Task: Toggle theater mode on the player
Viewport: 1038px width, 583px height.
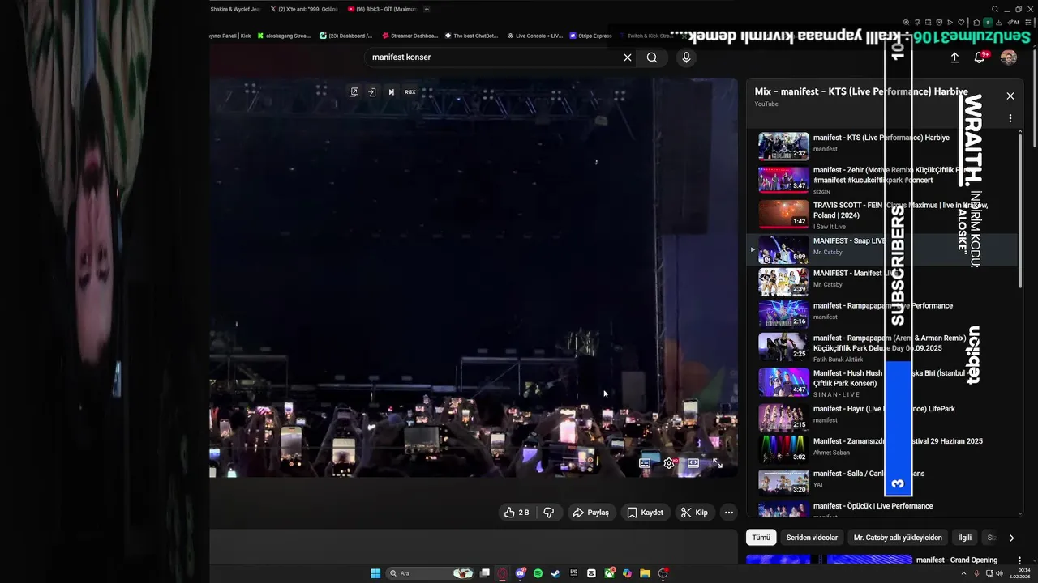Action: [x=693, y=463]
